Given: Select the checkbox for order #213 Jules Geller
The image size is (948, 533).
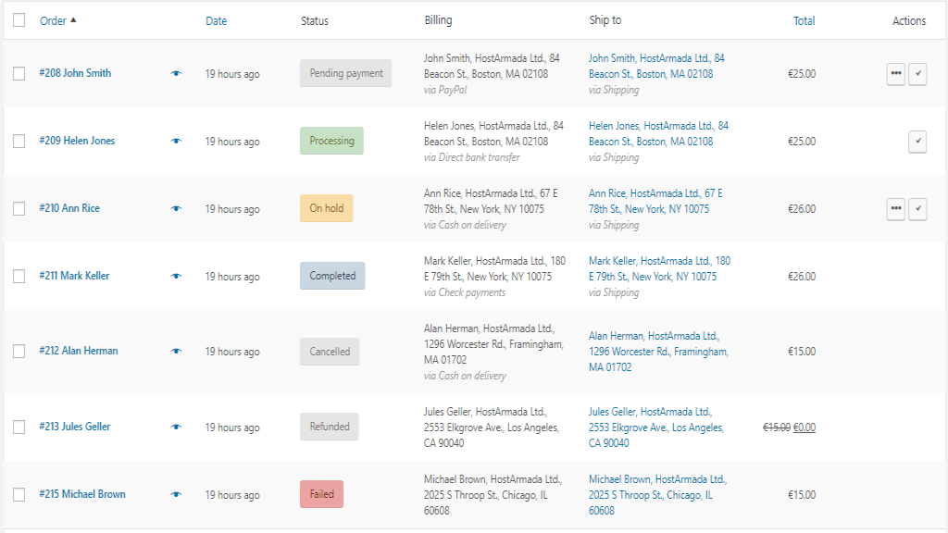Looking at the screenshot, I should [x=19, y=427].
